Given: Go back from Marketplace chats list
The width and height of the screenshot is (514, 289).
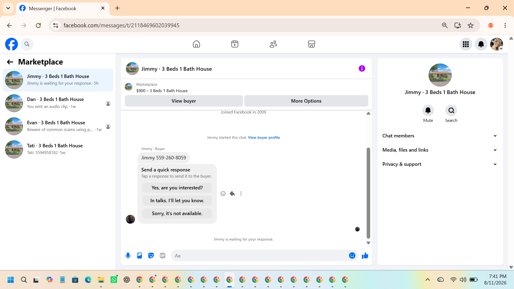Looking at the screenshot, I should click(10, 62).
